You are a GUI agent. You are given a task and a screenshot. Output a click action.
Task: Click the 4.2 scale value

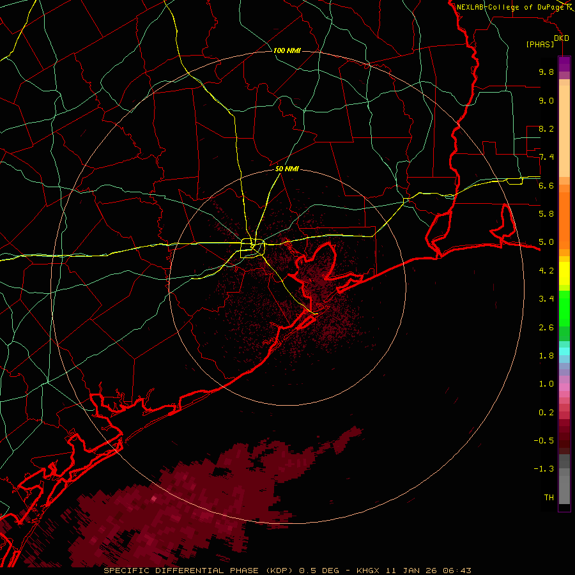point(546,270)
